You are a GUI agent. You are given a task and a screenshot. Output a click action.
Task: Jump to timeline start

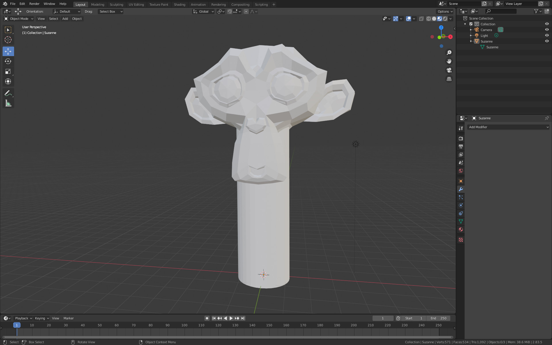[214, 318]
